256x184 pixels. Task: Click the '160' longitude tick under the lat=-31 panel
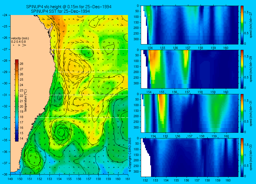(226, 136)
